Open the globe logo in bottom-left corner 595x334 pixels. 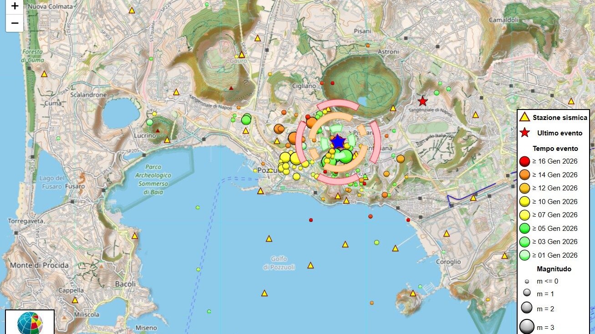[30, 323]
